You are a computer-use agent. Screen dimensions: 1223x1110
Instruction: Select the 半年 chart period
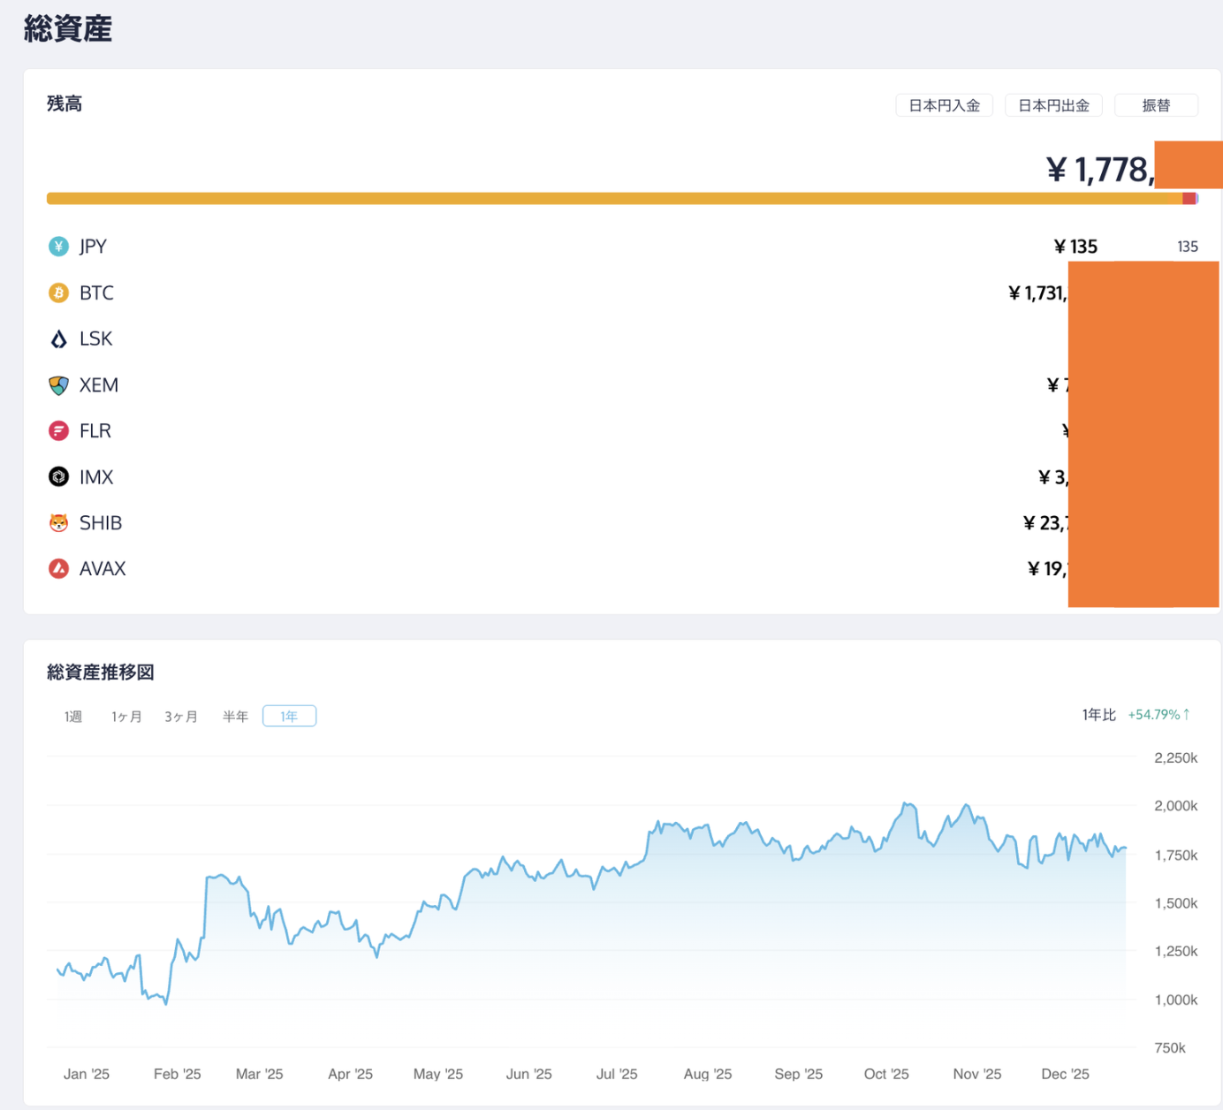[235, 717]
